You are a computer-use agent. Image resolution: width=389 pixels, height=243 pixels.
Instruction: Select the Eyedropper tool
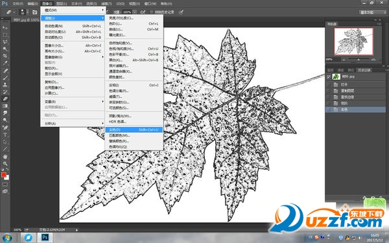pyautogui.click(x=5, y=63)
